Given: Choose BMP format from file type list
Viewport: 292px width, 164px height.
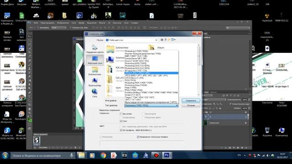Looking at the screenshot, I should (151, 56).
